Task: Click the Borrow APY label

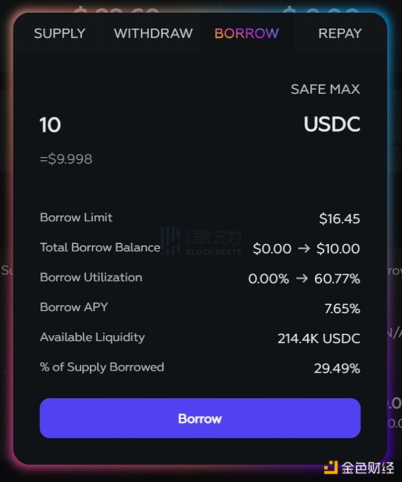Action: (x=74, y=307)
